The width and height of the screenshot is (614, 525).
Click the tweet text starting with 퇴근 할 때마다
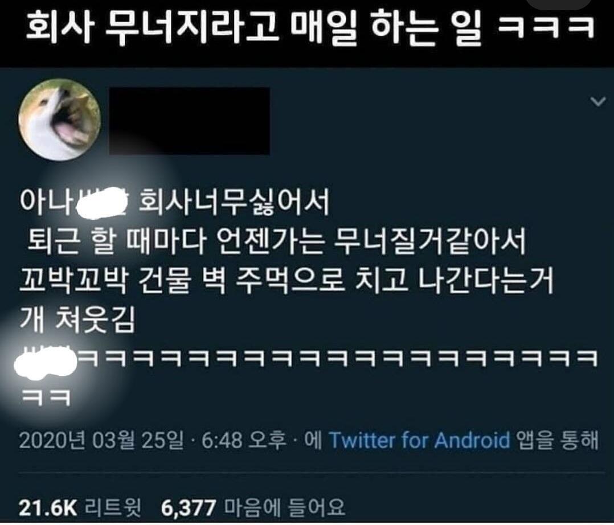pos(276,241)
